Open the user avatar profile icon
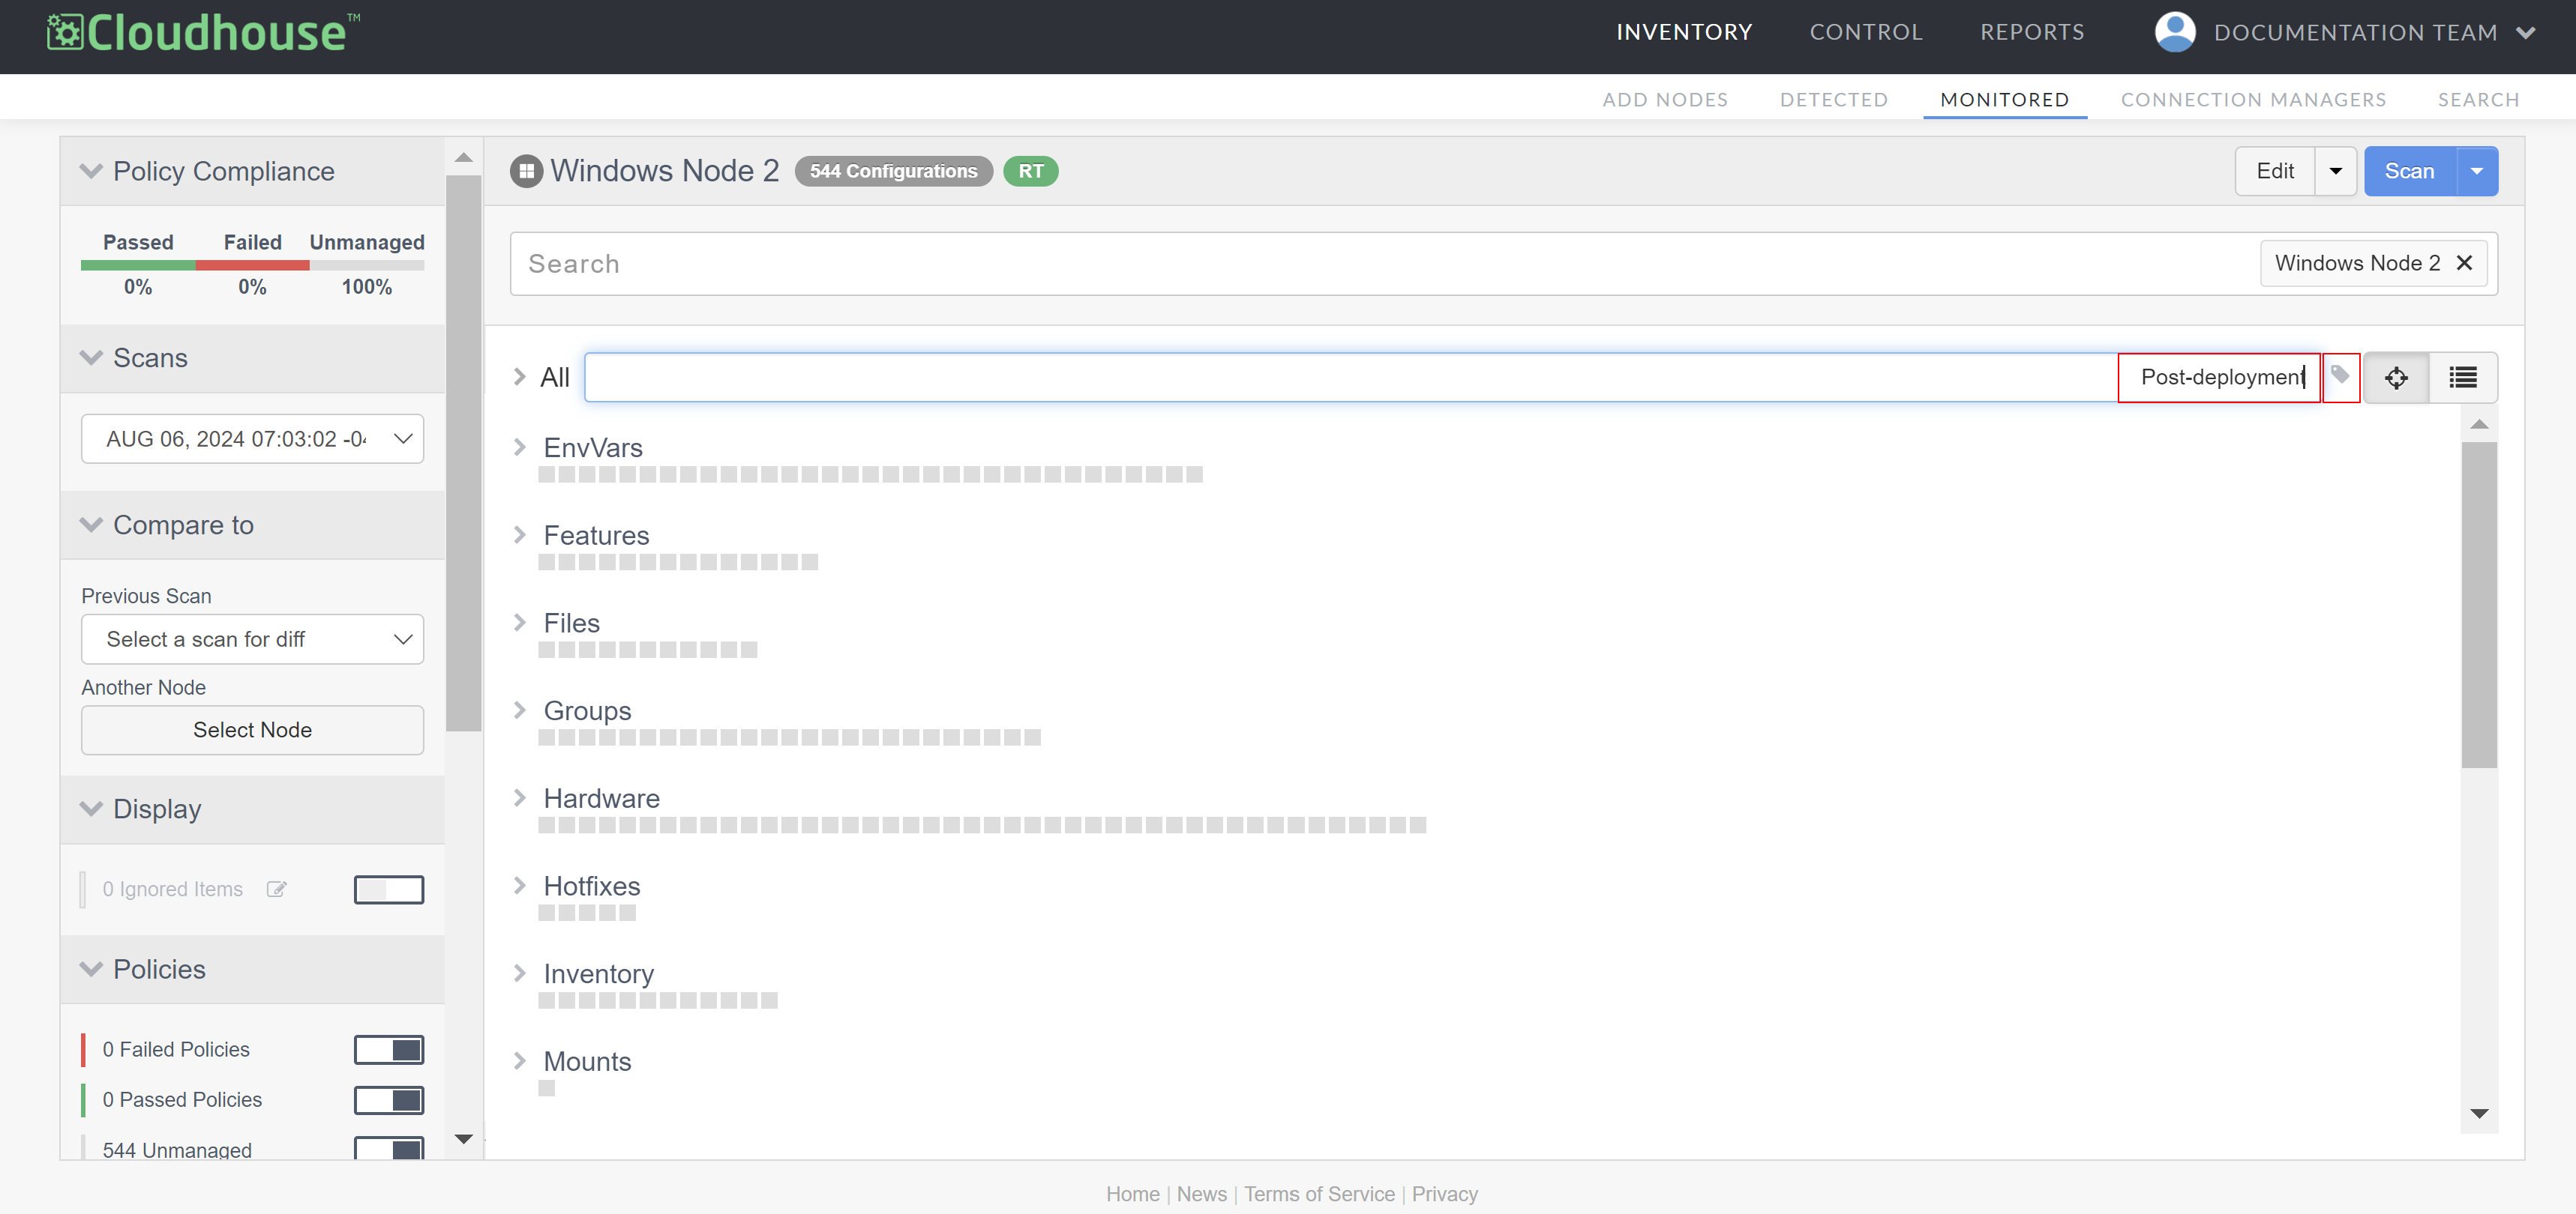 [2174, 32]
